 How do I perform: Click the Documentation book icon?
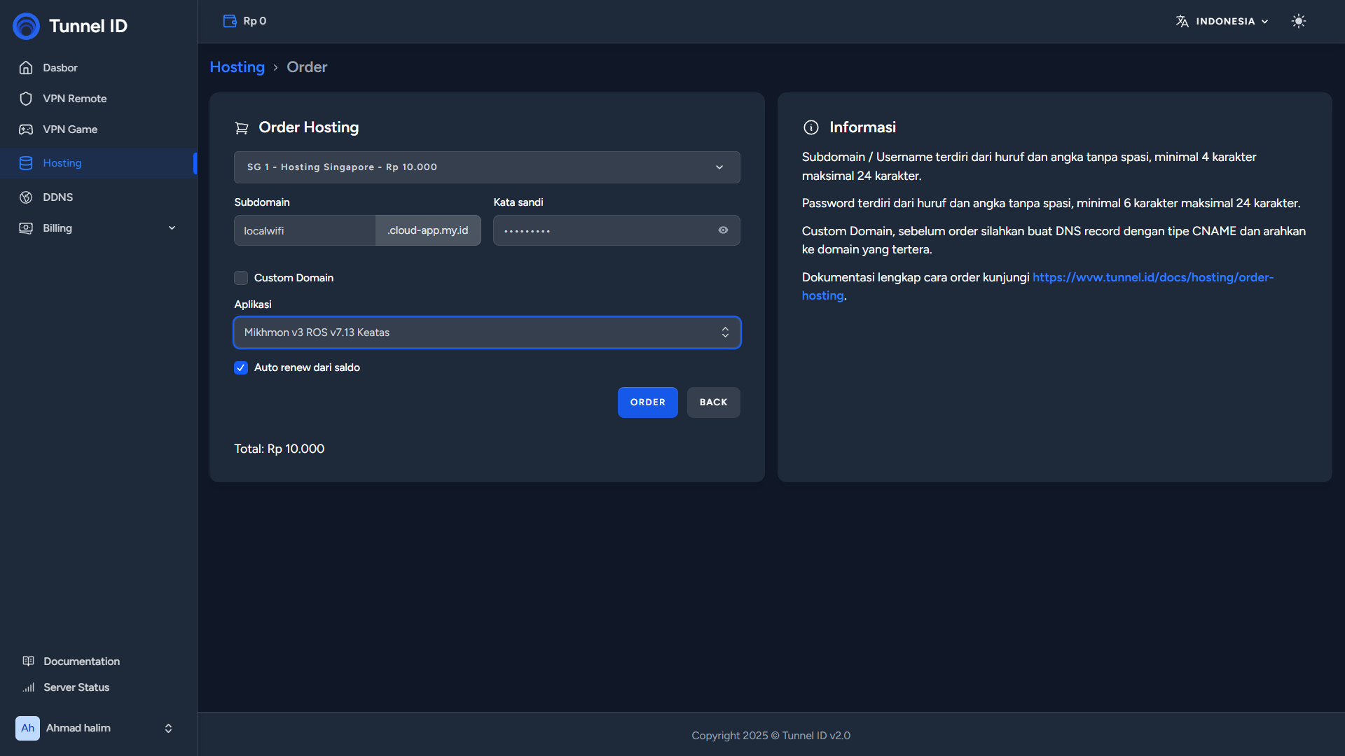(29, 661)
